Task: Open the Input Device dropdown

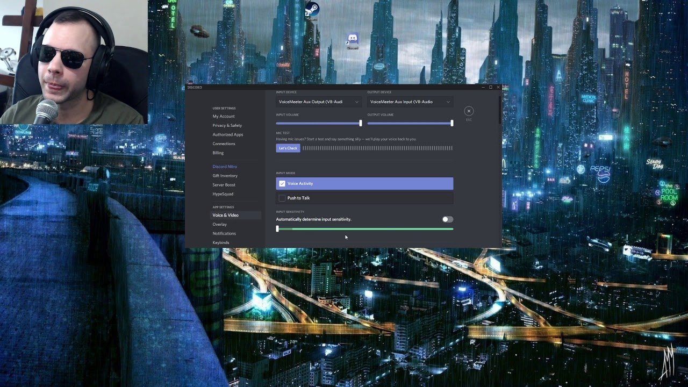Action: pos(318,102)
